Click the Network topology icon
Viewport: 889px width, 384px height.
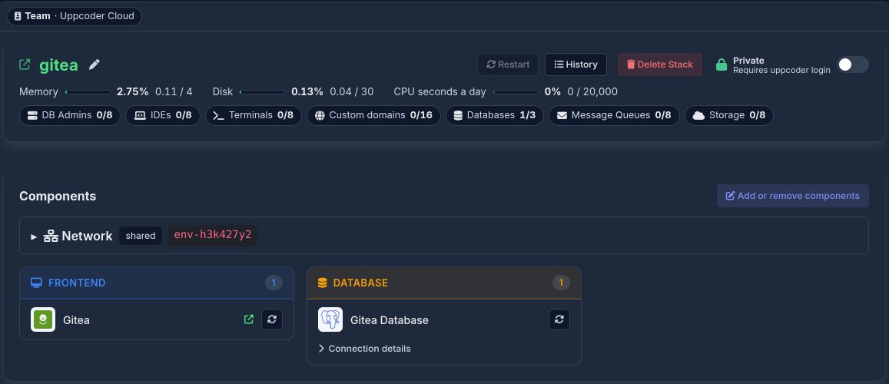pos(51,237)
